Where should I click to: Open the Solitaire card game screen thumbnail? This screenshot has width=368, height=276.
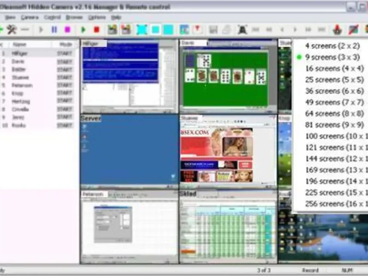coord(228,76)
